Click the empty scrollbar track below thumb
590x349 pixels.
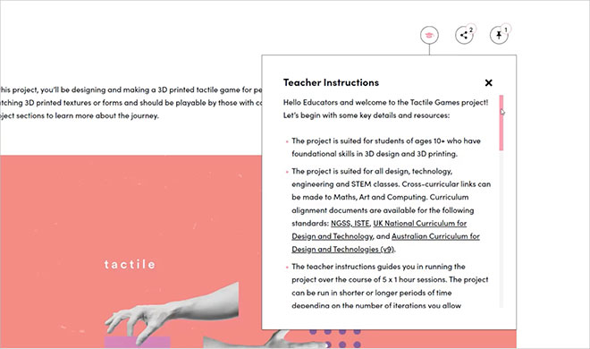point(501,229)
